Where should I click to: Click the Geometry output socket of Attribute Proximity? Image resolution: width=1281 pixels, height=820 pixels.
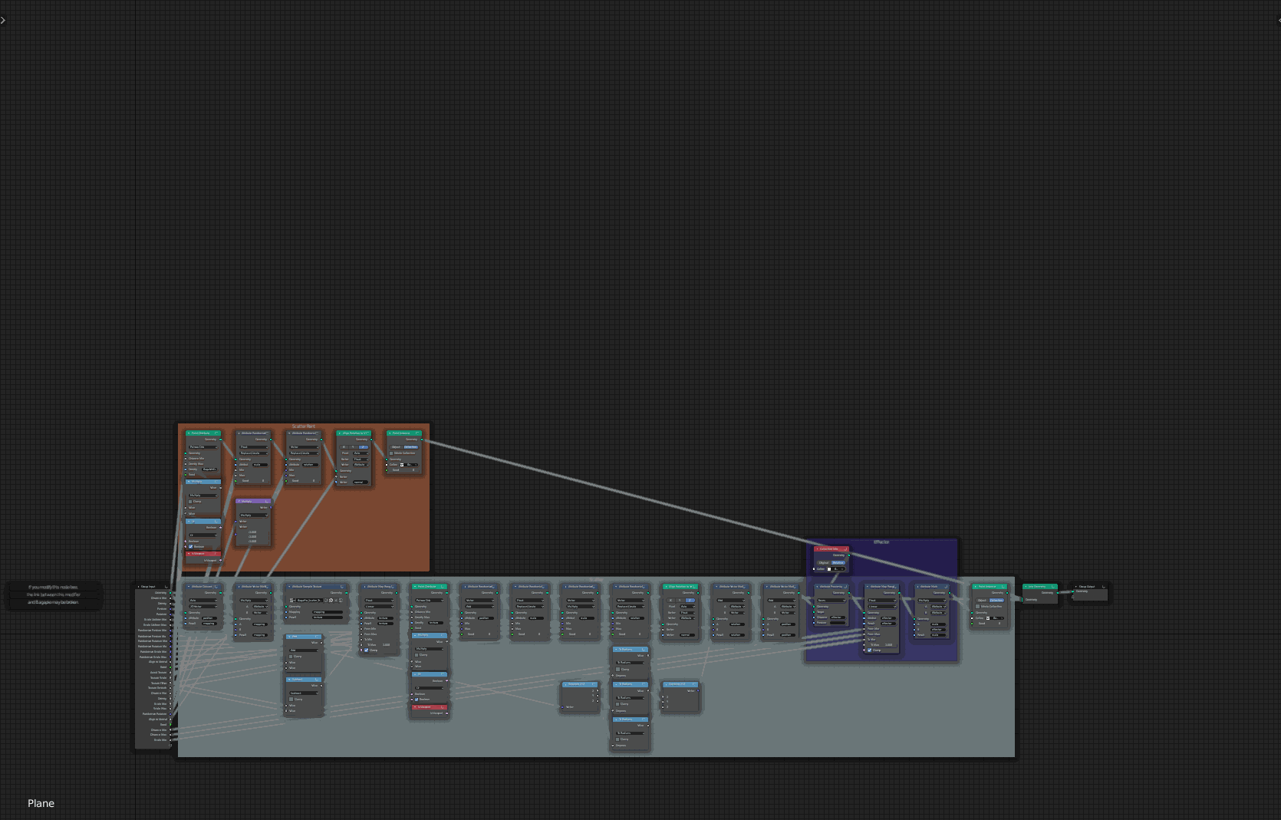coord(849,593)
